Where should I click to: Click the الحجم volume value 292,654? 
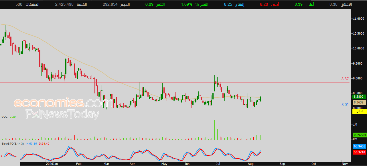point(110,5)
